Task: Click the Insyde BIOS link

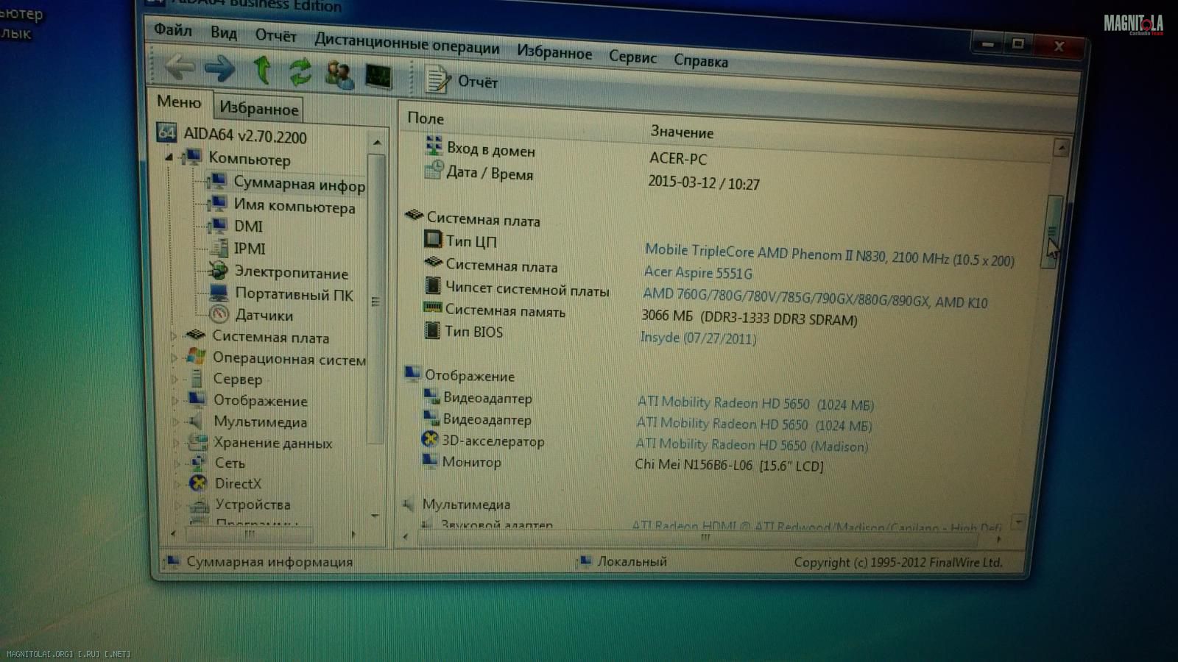Action: tap(698, 338)
